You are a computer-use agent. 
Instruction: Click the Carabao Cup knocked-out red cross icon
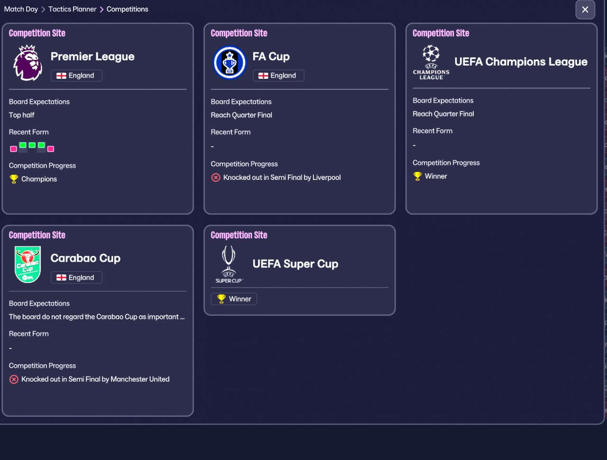pyautogui.click(x=14, y=379)
